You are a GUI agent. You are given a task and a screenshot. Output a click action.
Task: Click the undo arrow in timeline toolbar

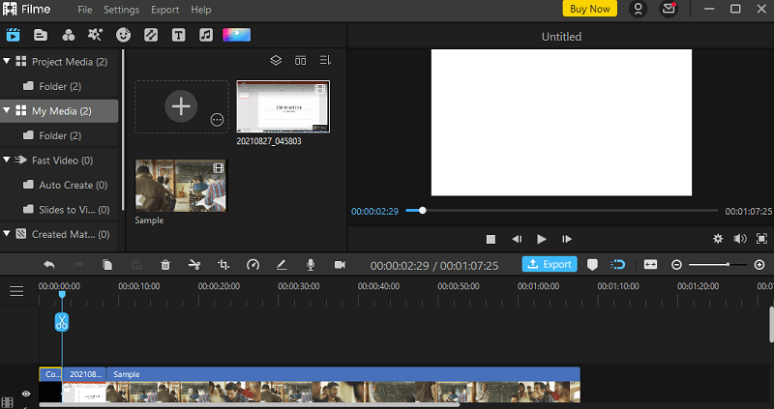pos(49,265)
